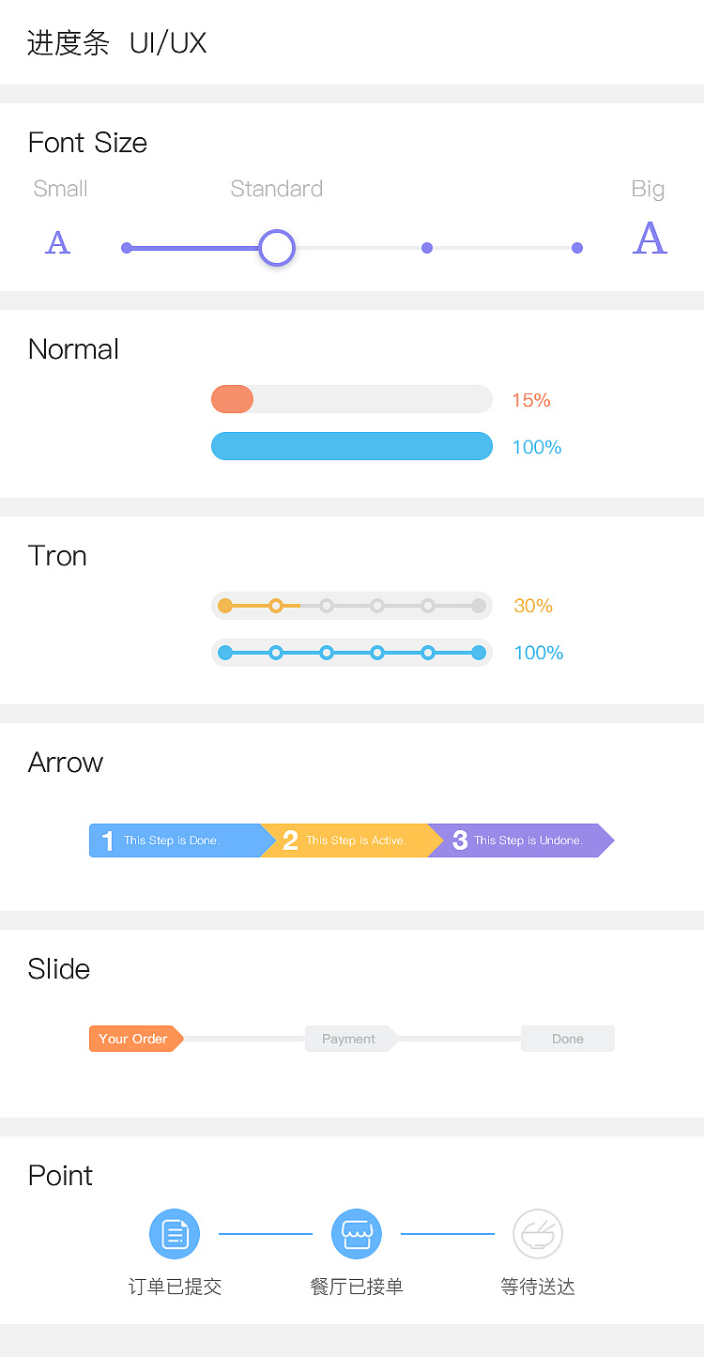This screenshot has height=1357, width=704.
Task: Select the Big font size end dot
Action: [577, 248]
